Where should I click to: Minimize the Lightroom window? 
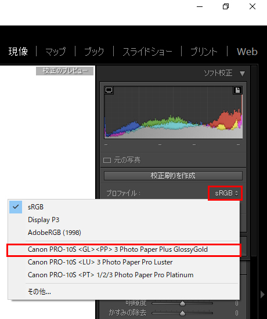(200, 7)
